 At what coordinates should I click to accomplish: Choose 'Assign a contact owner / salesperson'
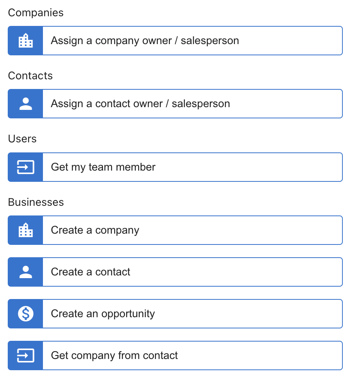[x=192, y=104]
